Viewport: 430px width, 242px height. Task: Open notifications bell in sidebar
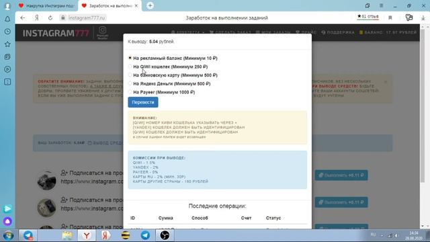(x=7, y=19)
